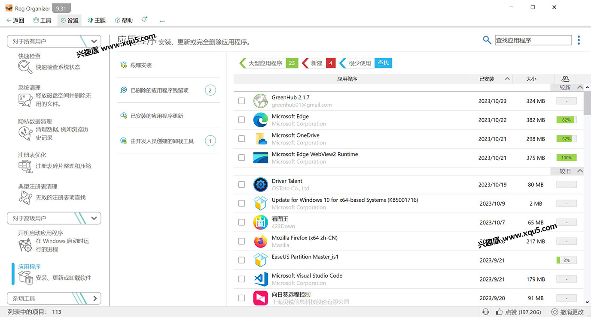The image size is (591, 317).
Task: Click the 快速检查 magnifier icon
Action: (25, 67)
